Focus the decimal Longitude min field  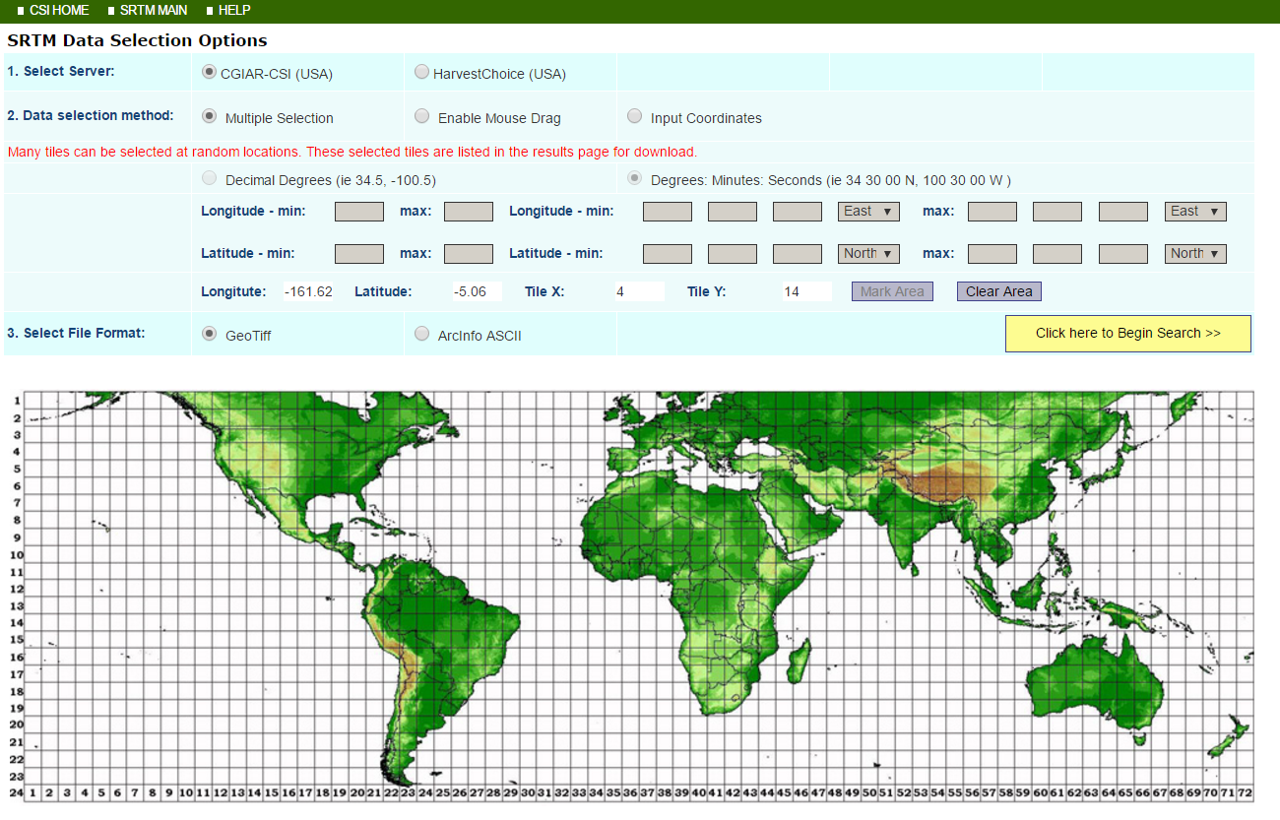click(x=359, y=212)
